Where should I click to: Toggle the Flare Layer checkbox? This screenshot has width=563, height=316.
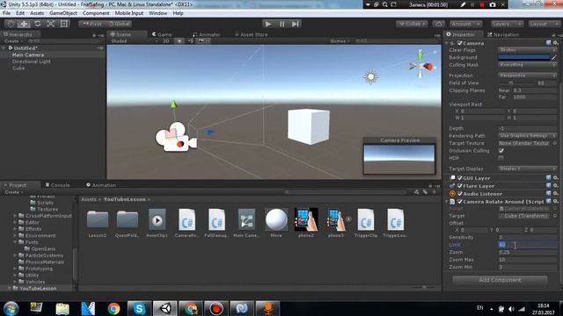pyautogui.click(x=459, y=185)
